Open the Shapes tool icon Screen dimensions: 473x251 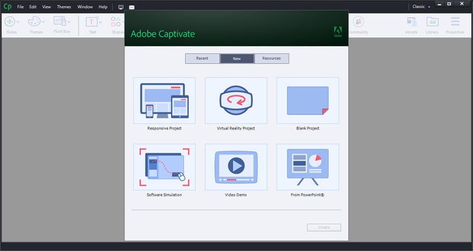click(x=116, y=21)
